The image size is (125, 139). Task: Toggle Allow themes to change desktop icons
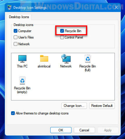[13, 113]
